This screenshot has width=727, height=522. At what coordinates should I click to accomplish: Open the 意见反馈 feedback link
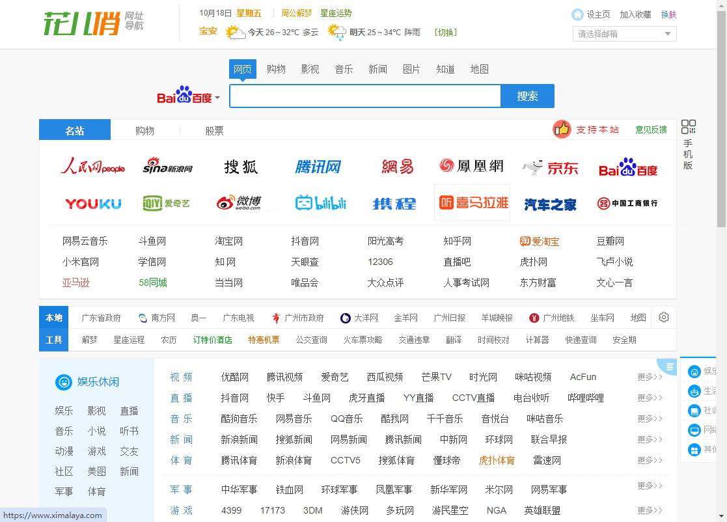[650, 129]
